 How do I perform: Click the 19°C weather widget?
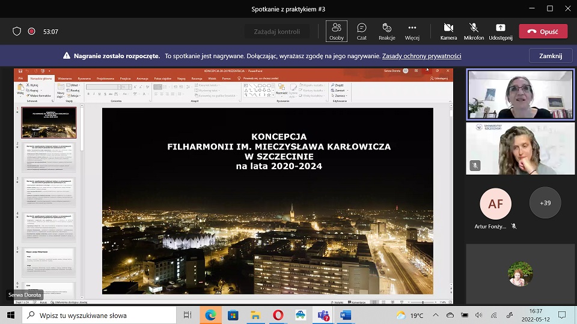[410, 315]
